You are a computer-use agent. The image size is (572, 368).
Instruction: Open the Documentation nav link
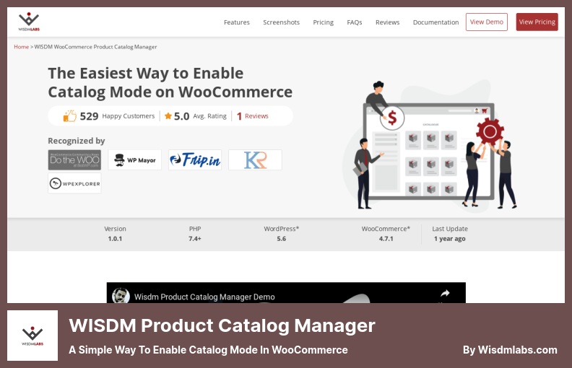click(436, 22)
